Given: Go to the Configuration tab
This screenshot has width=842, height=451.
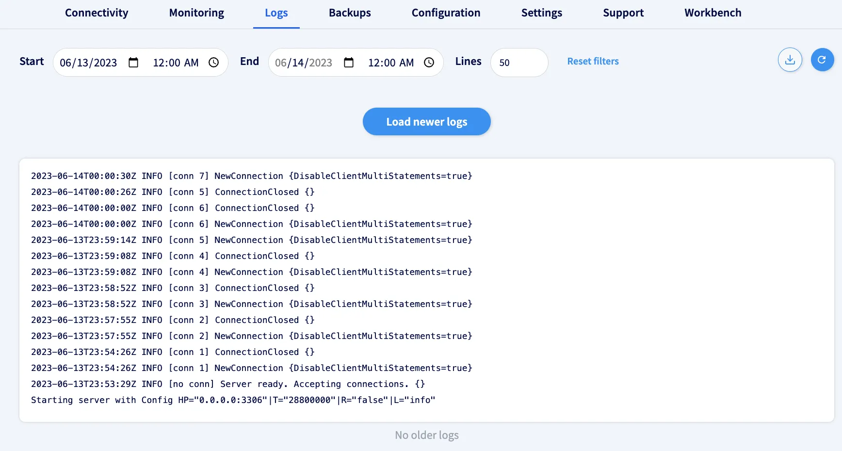Looking at the screenshot, I should [x=446, y=13].
